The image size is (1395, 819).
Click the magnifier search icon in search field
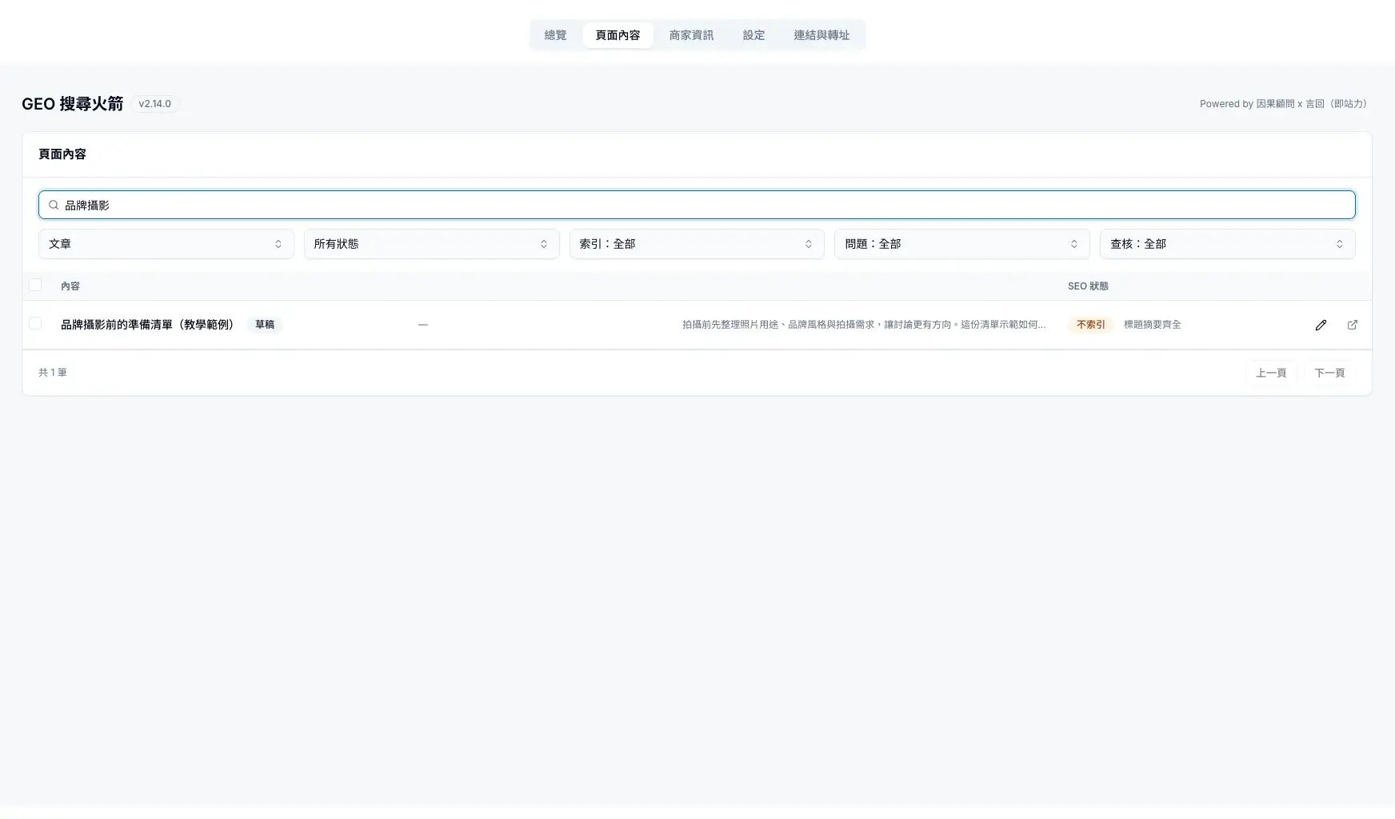[54, 205]
